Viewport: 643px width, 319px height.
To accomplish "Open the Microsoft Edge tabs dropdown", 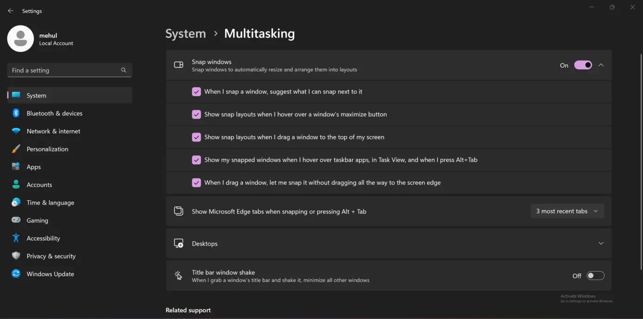I will (x=567, y=211).
